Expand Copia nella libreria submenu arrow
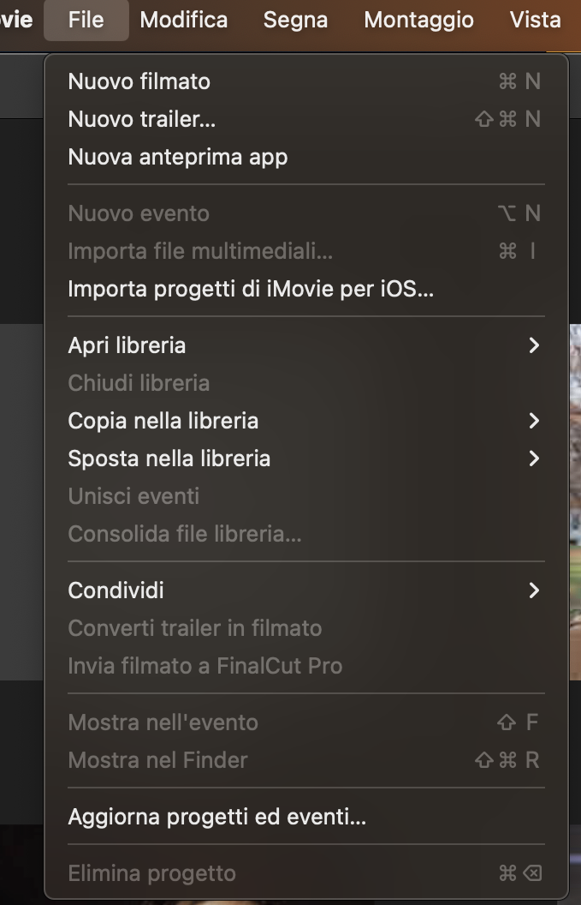Image resolution: width=581 pixels, height=905 pixels. click(x=534, y=421)
